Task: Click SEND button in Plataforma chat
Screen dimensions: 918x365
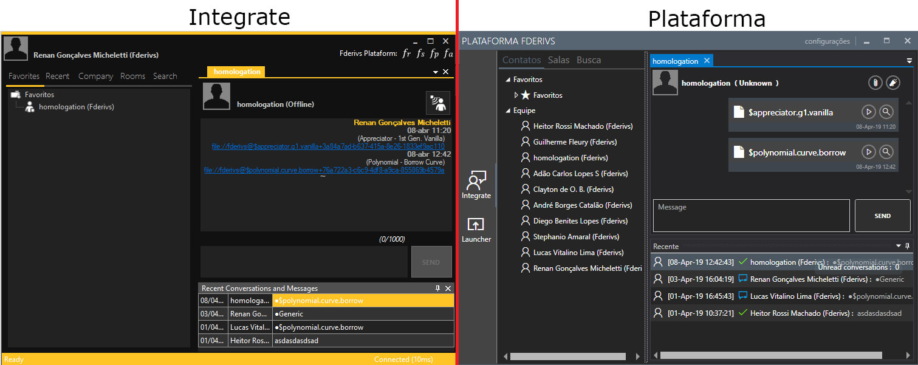Action: pyautogui.click(x=882, y=216)
